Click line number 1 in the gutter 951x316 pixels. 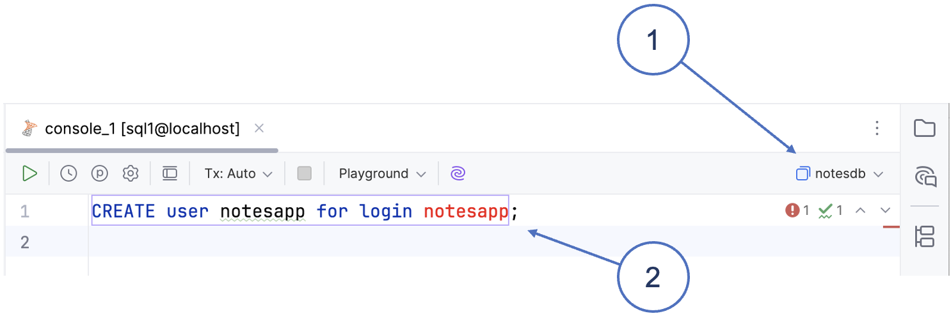24,210
